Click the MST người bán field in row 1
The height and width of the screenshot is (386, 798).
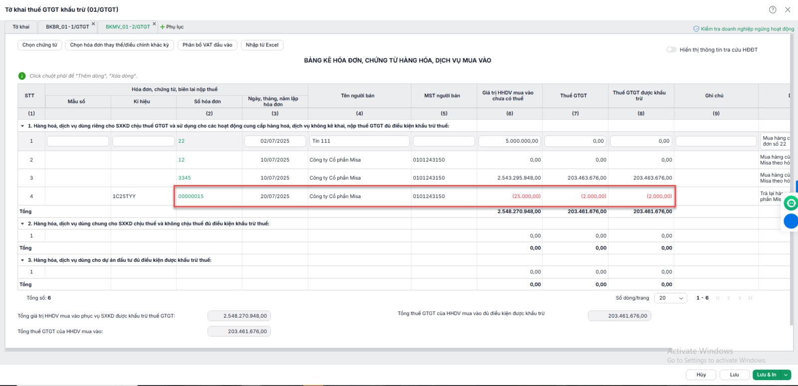point(444,141)
